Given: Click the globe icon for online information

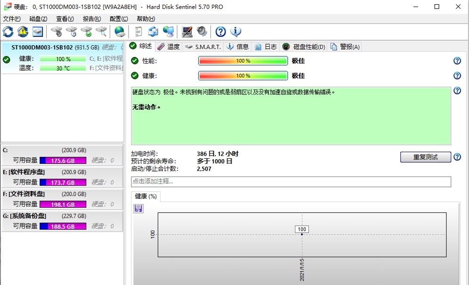Looking at the screenshot, I should [x=119, y=31].
